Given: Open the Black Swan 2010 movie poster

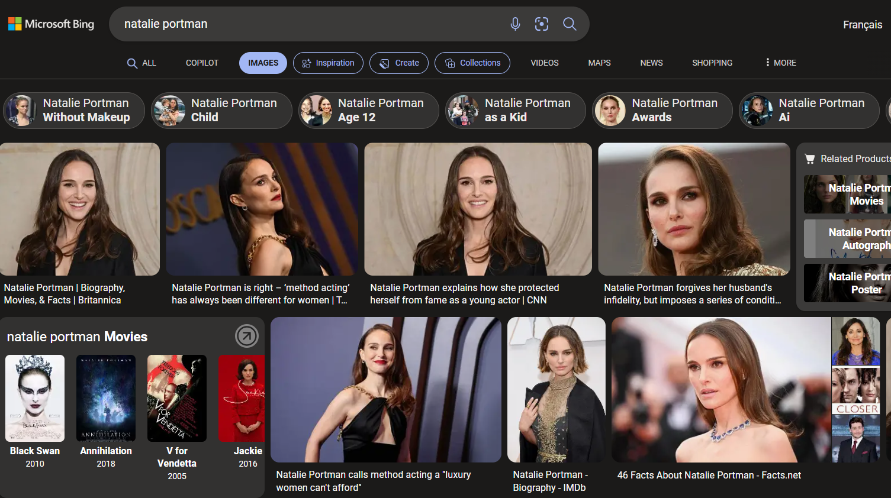Looking at the screenshot, I should point(35,398).
